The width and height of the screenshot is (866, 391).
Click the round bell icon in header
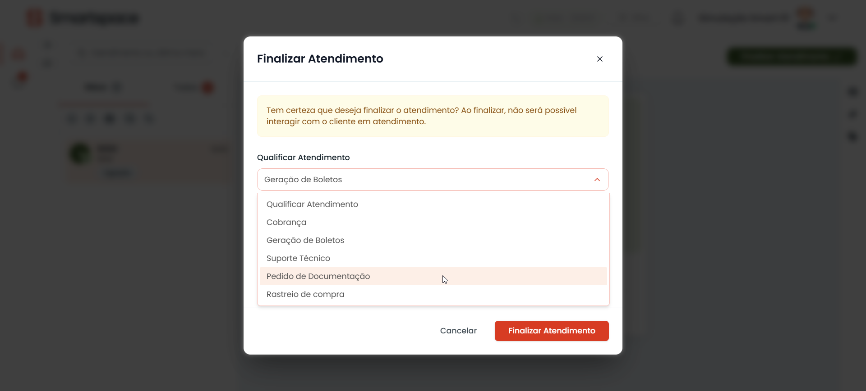(678, 18)
